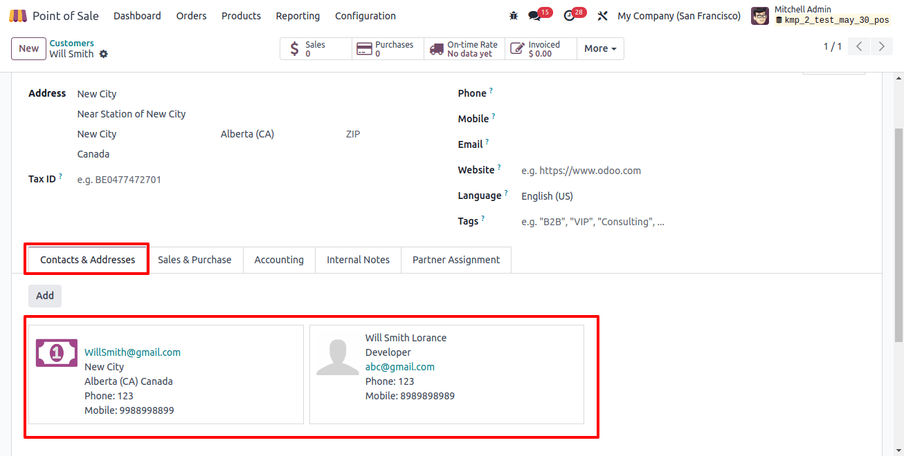Click 'Will Smith Lorance' contact name

click(x=406, y=338)
